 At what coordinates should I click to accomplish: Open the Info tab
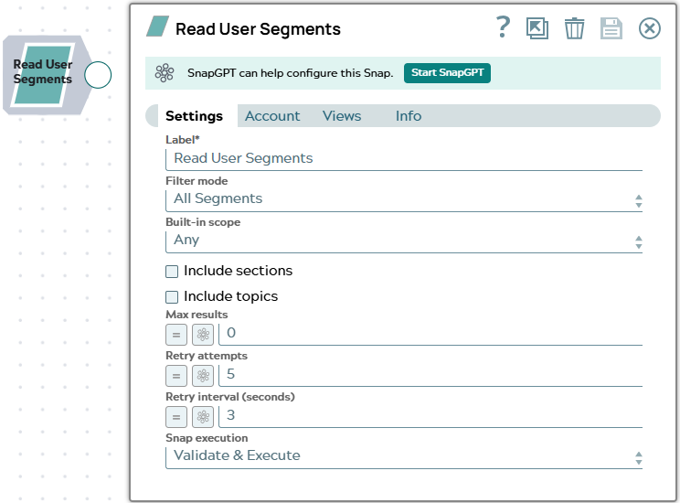(x=408, y=116)
